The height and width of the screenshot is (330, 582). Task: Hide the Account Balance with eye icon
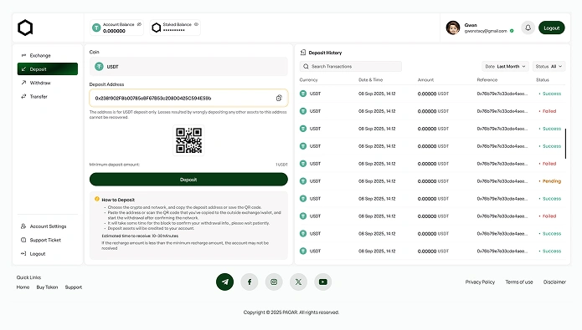pos(139,24)
